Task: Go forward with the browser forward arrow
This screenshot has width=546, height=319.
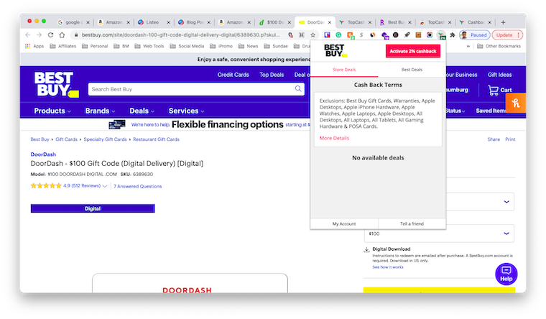Action: pyautogui.click(x=39, y=34)
